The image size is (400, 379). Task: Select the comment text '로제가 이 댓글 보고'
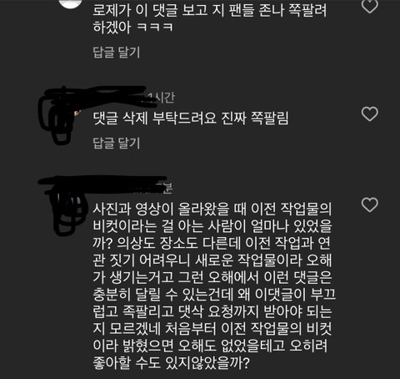tap(150, 10)
